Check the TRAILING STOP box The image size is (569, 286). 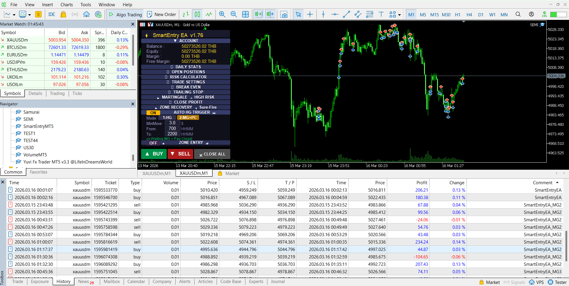tap(169, 92)
